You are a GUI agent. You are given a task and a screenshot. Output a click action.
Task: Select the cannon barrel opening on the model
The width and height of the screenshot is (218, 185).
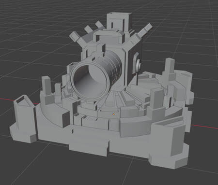tap(91, 82)
